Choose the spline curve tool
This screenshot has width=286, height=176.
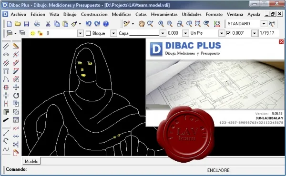click(x=6, y=150)
